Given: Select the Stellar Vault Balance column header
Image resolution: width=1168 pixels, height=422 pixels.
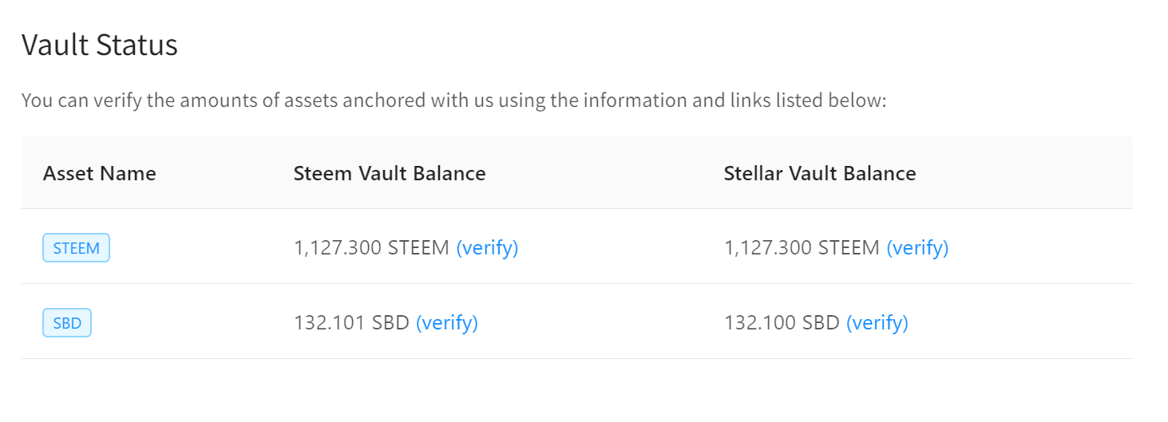Looking at the screenshot, I should click(x=819, y=173).
